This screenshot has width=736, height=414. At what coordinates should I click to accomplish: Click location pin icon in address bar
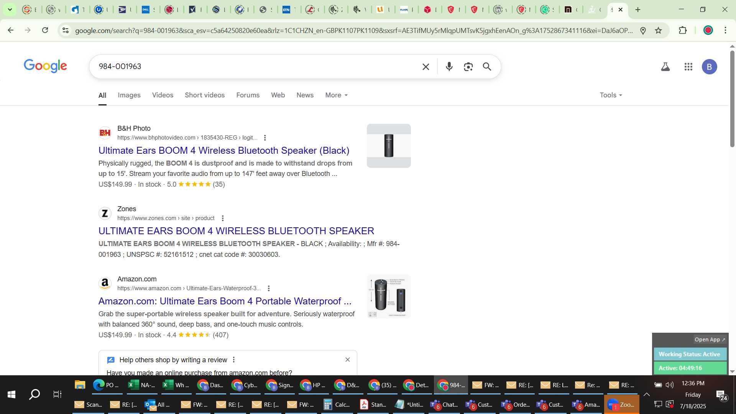[643, 31]
